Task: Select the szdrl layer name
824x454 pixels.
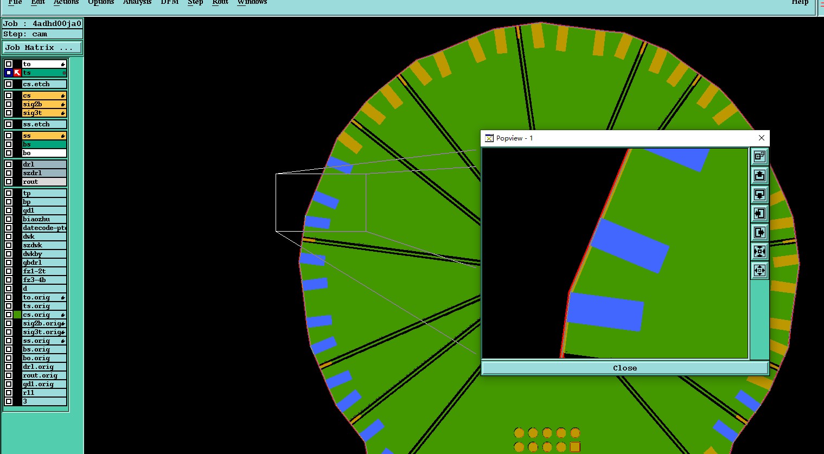Action: coord(44,173)
